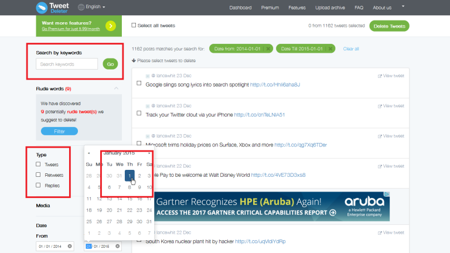The height and width of the screenshot is (253, 450).
Task: Click the January 2015 calendar title
Action: (119, 153)
